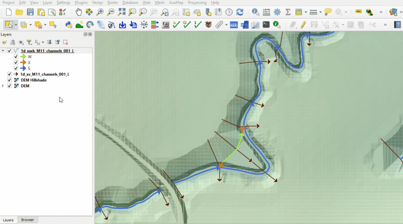This screenshot has height=224, width=403.
Task: Open the Python console icon
Action: tap(69, 24)
